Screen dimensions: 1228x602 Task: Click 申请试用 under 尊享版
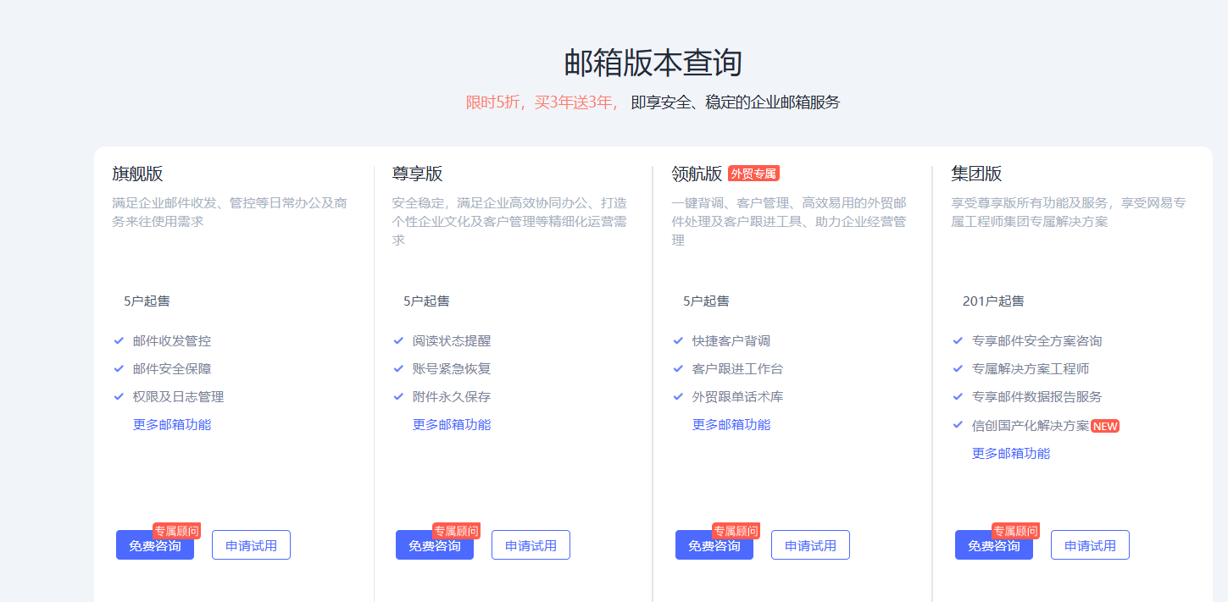coord(531,544)
